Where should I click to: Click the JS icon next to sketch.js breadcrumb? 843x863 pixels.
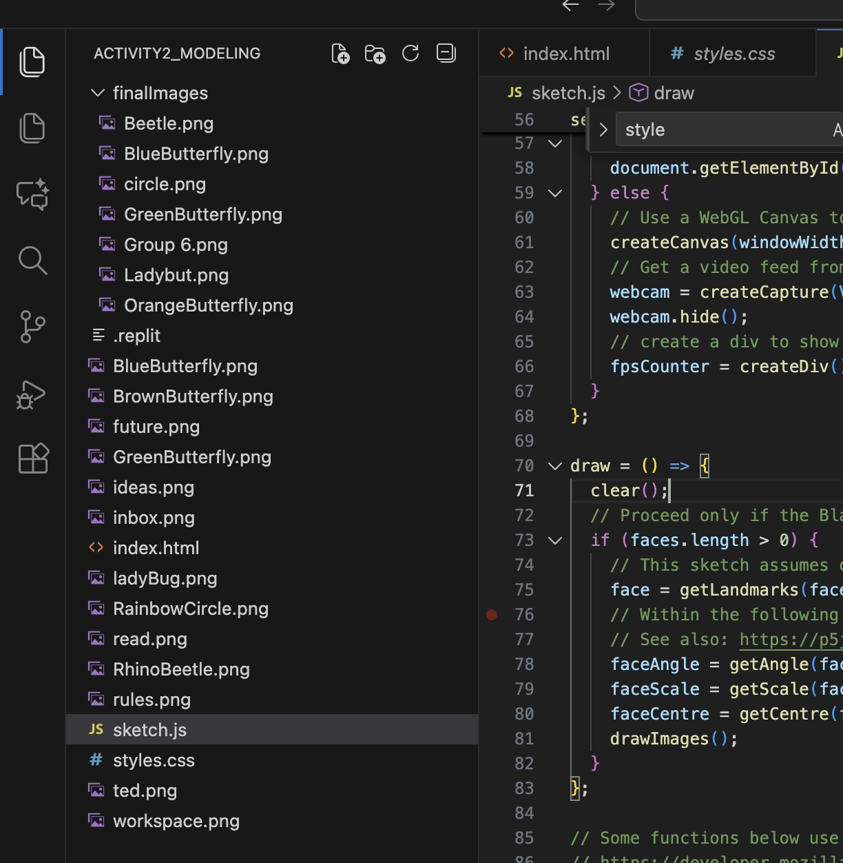514,92
